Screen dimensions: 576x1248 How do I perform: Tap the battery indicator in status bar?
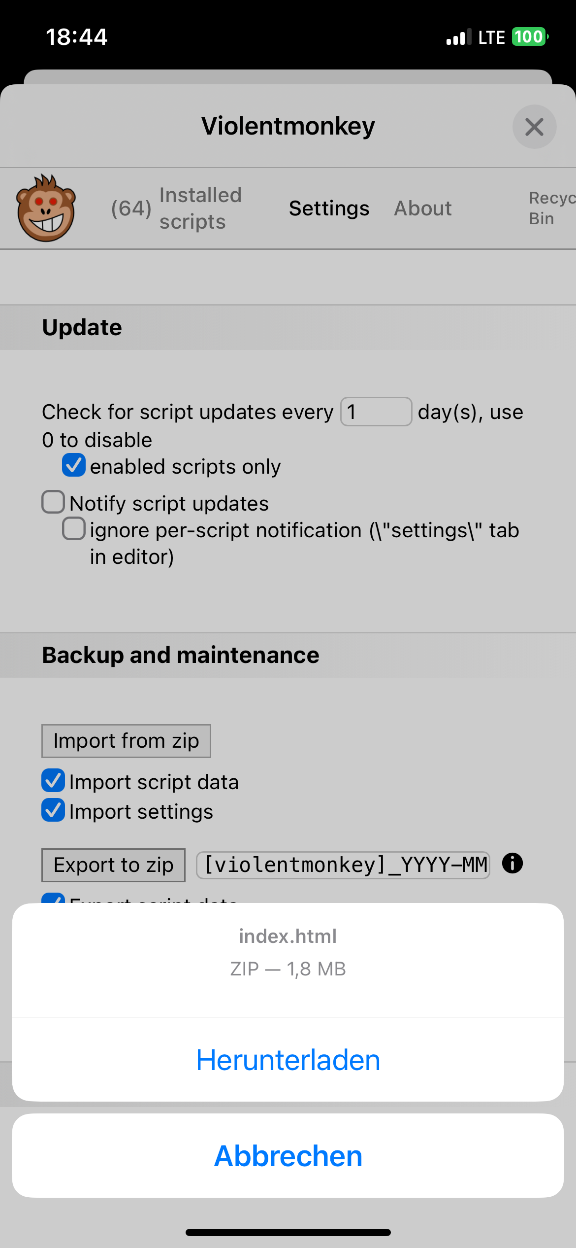(x=530, y=37)
